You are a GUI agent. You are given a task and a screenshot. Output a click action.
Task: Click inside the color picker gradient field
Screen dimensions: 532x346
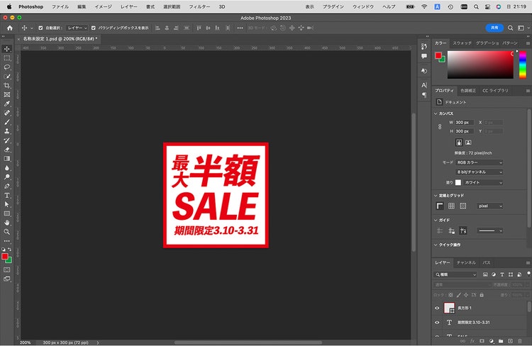480,65
